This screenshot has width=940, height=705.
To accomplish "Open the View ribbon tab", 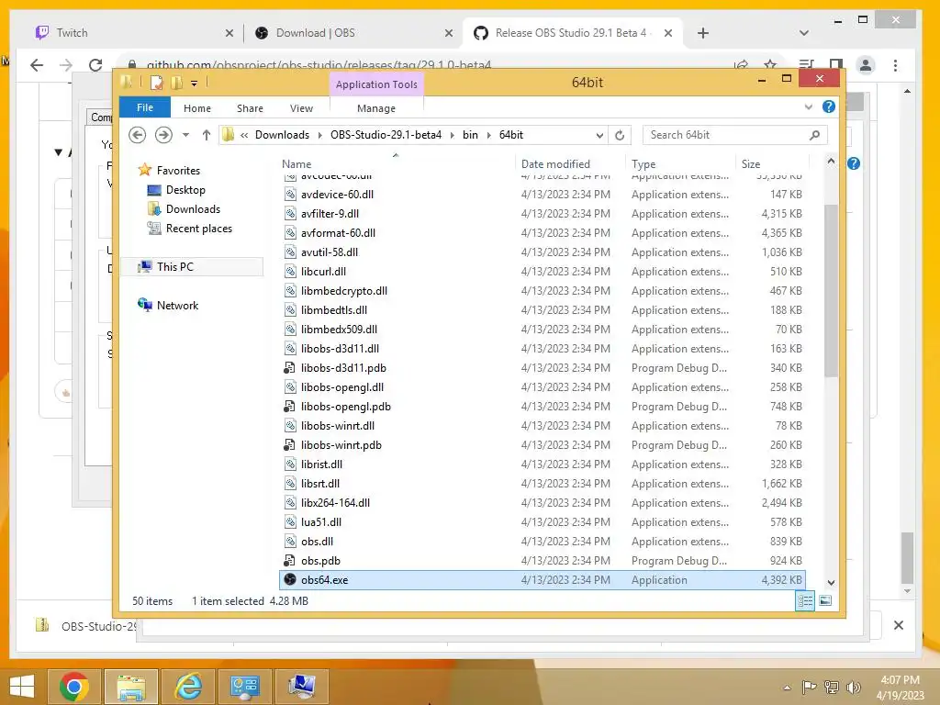I will click(x=301, y=108).
